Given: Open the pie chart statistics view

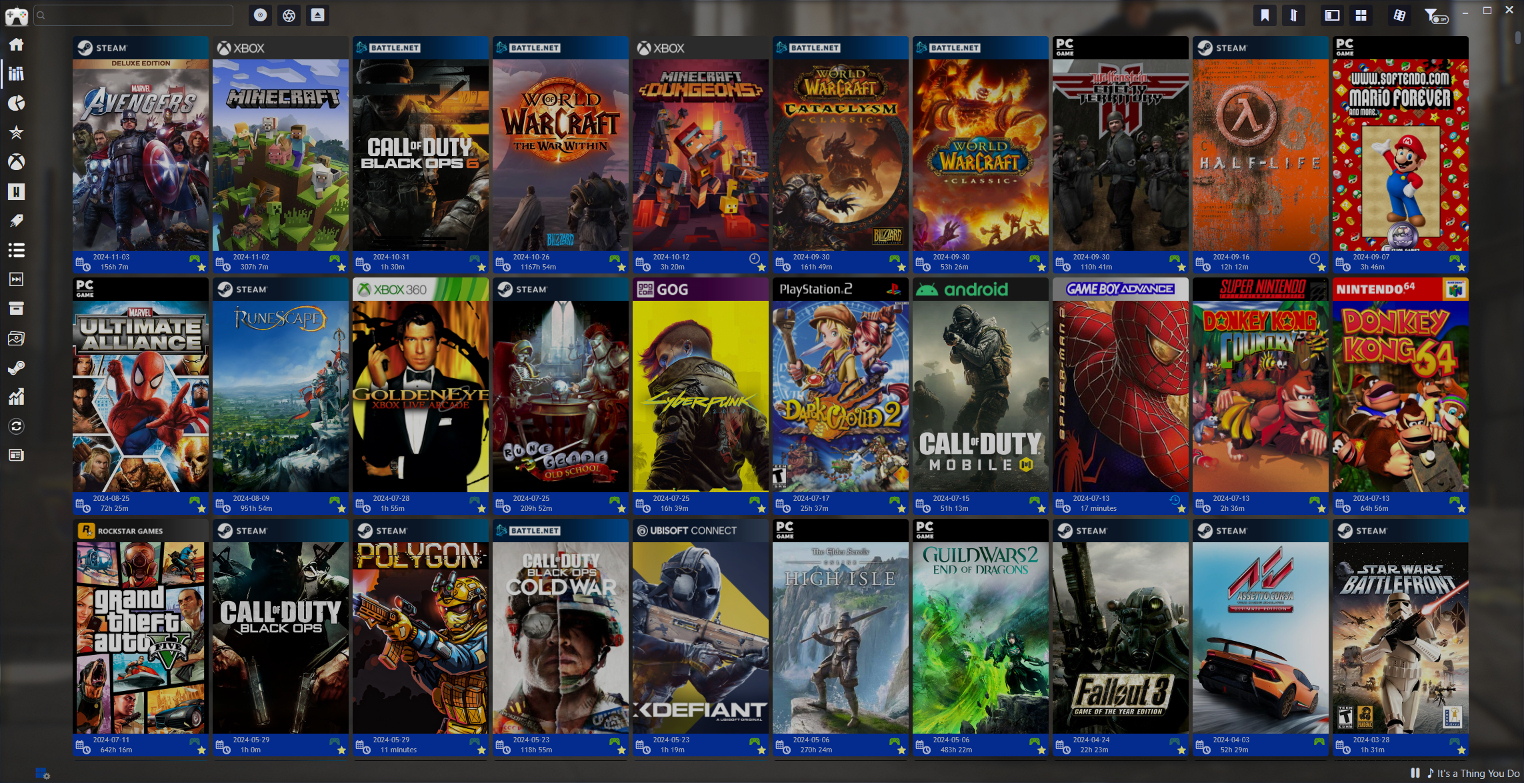Looking at the screenshot, I should coord(16,103).
